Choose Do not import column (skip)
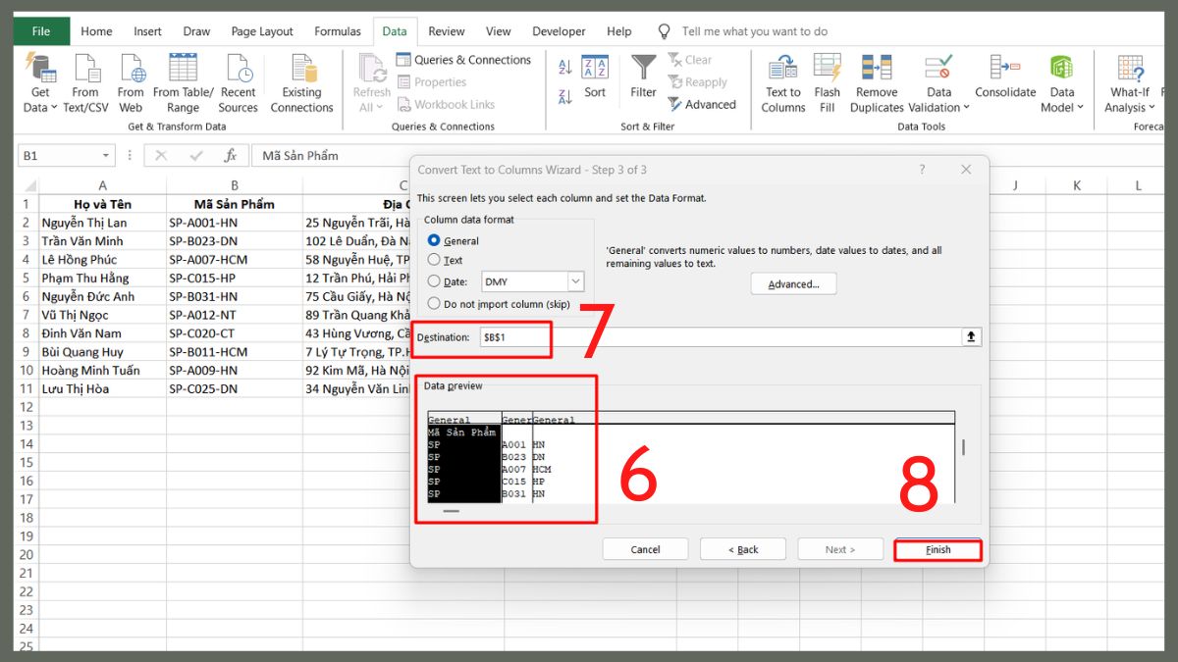Screen dimensions: 1178x662 pyautogui.click(x=433, y=303)
